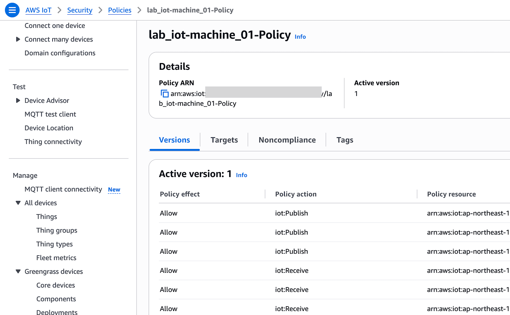
Task: Expand Connect many devices section
Action: point(18,39)
